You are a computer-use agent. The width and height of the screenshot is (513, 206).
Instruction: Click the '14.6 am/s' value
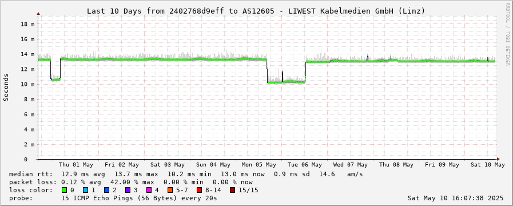pyautogui.click(x=341, y=174)
